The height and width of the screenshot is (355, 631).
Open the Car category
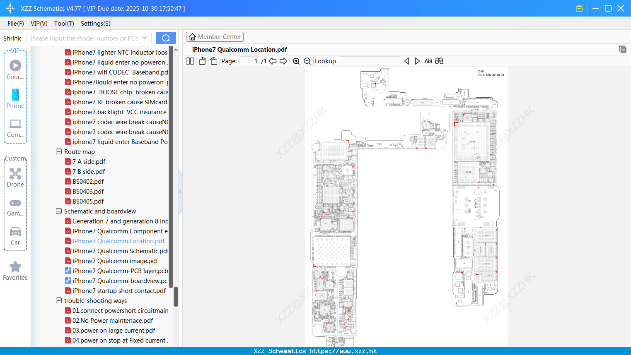click(15, 236)
